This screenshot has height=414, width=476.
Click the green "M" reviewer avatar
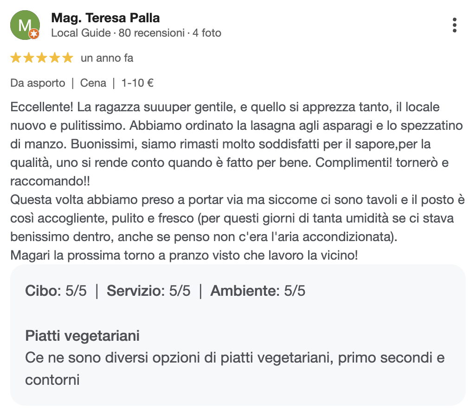click(x=24, y=25)
